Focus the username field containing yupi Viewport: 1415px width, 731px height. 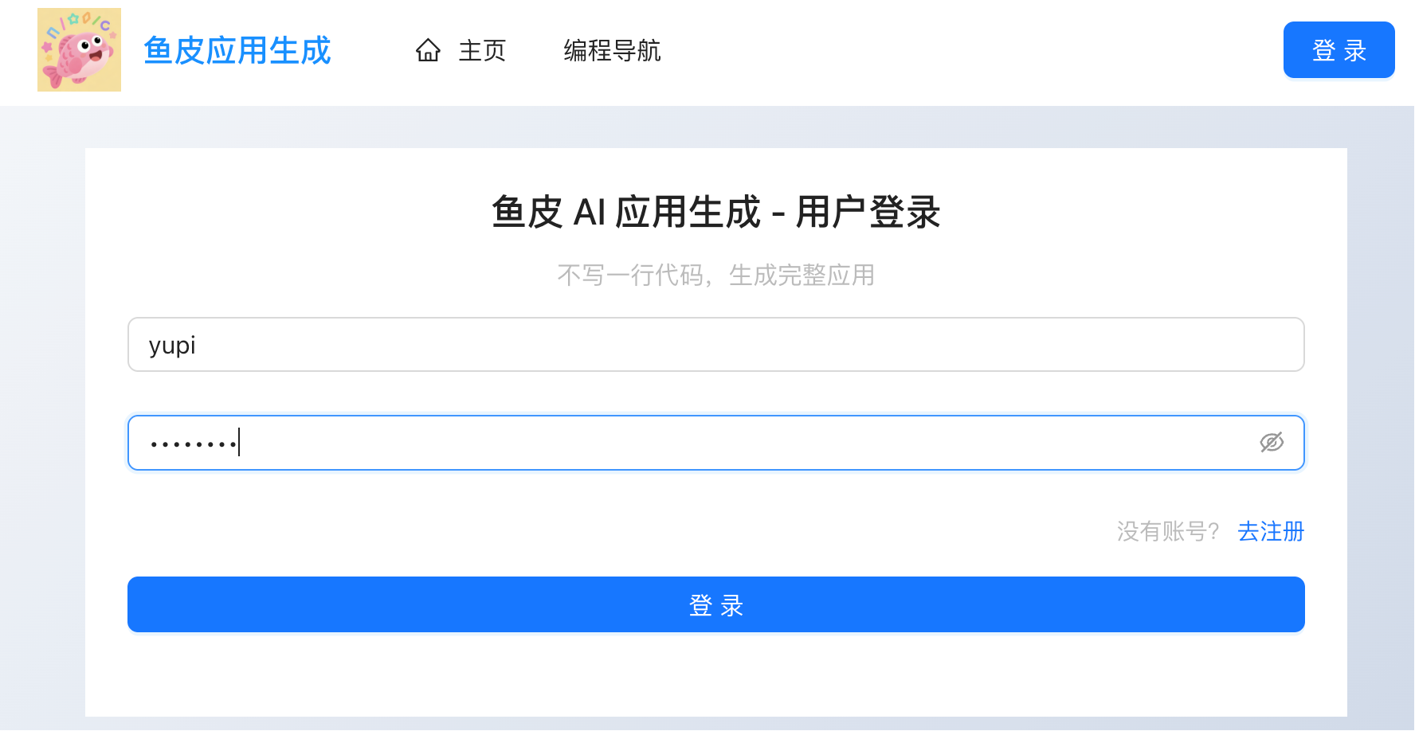click(715, 345)
